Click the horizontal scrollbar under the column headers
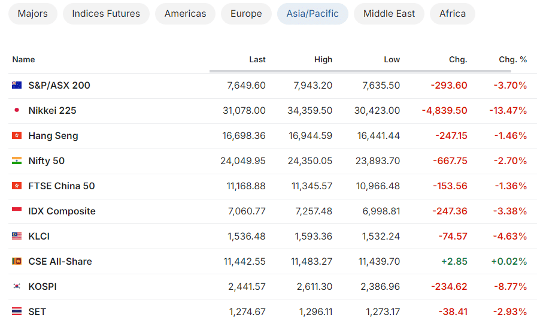Image resolution: width=537 pixels, height=324 pixels. [360, 71]
